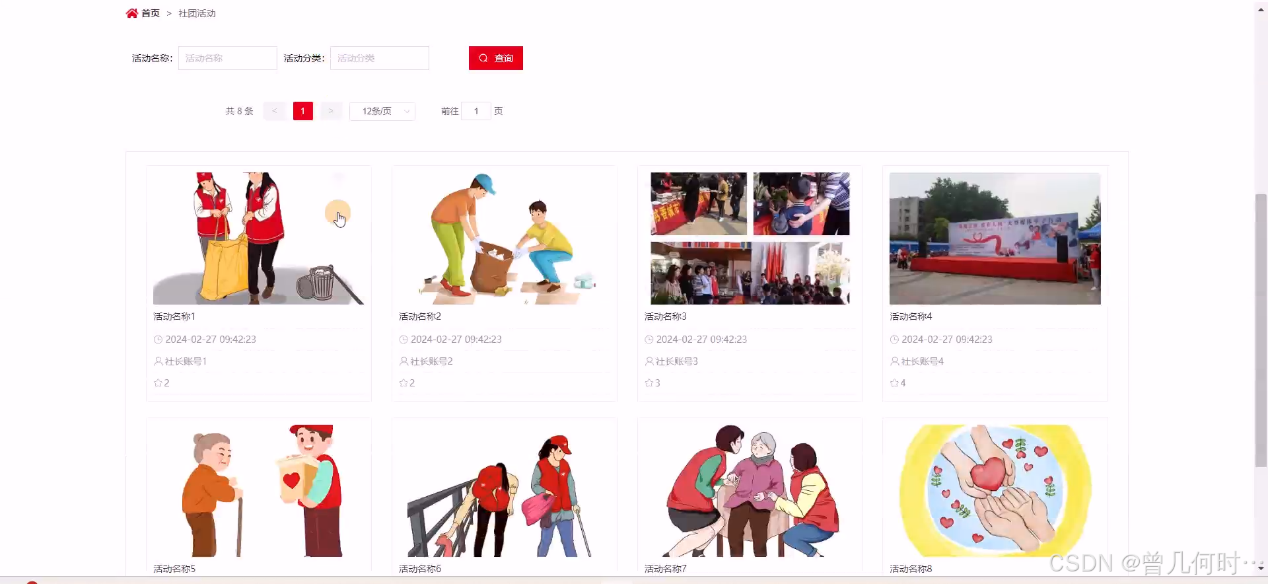Open the 活动名称3 photo collage thumbnail
Screen dimensions: 1268x584
pyautogui.click(x=750, y=238)
